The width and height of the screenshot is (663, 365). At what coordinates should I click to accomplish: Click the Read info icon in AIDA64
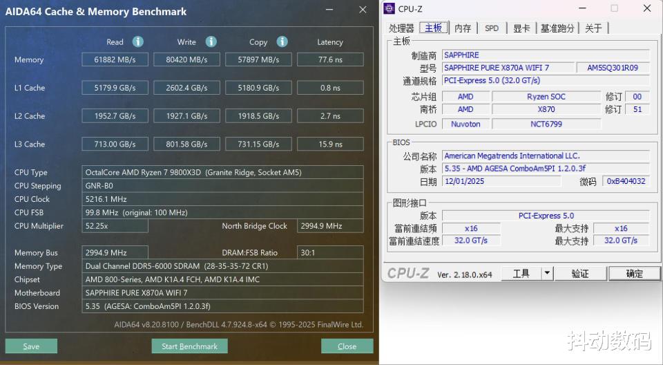click(138, 41)
